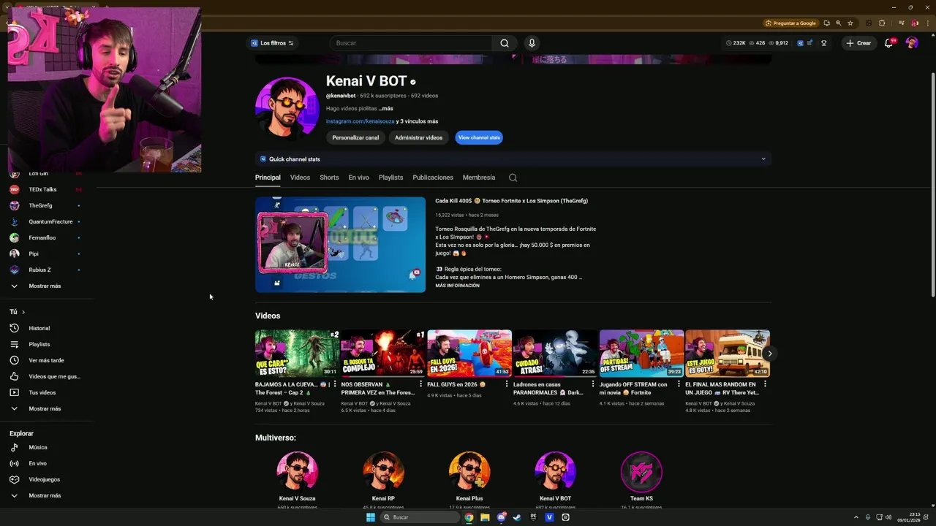This screenshot has width=936, height=526.
Task: Click the Crear button
Action: click(858, 43)
